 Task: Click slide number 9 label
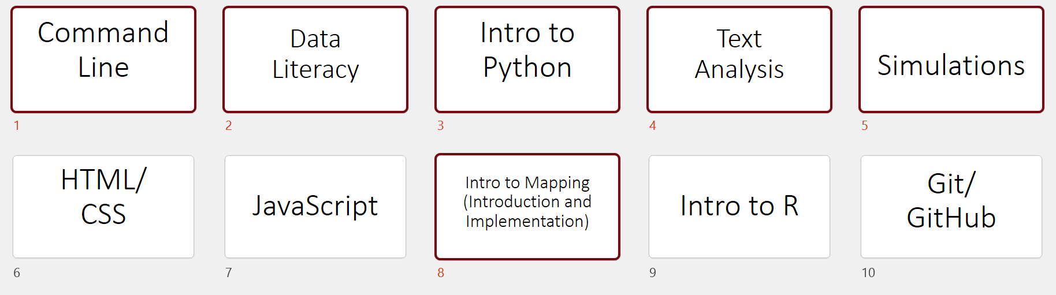[x=653, y=272]
